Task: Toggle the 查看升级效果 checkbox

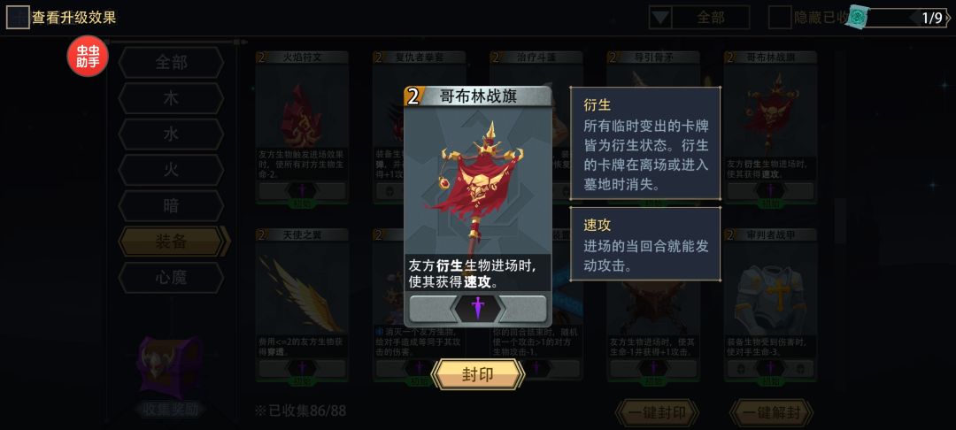Action: [18, 17]
